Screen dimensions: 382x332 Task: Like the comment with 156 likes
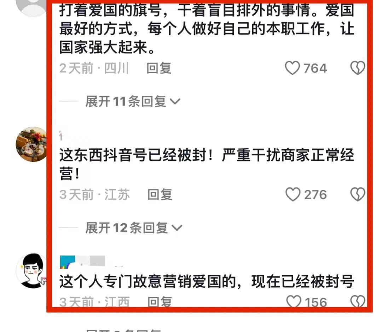pos(294,302)
